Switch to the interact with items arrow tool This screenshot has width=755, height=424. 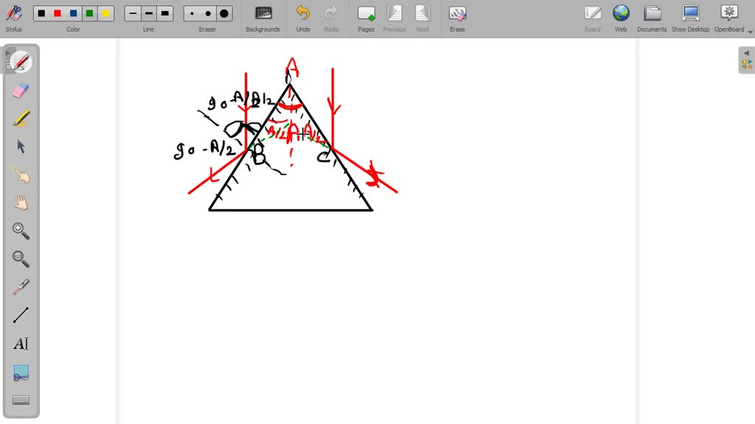(x=20, y=146)
